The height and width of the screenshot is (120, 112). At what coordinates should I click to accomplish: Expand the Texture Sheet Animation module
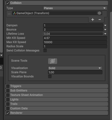pyautogui.click(x=57, y=95)
